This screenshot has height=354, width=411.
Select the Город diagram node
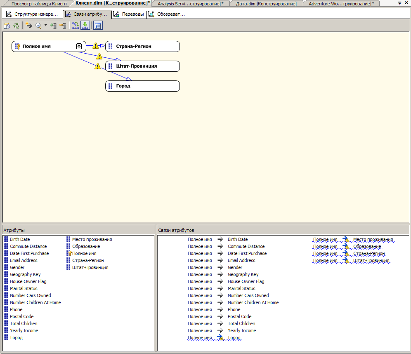[x=142, y=86]
